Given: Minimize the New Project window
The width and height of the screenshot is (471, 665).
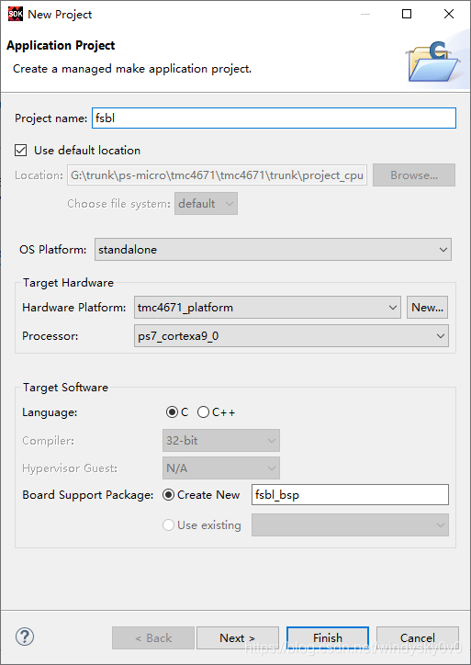Looking at the screenshot, I should 365,14.
